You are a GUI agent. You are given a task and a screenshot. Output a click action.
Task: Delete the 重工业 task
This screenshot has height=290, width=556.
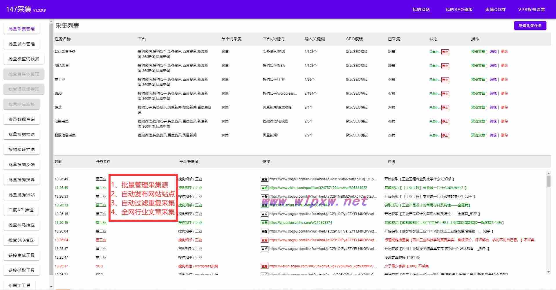click(x=504, y=80)
